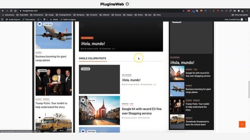The width and height of the screenshot is (250, 140).
Task: Click Personalizar in the admin bar
Action: 29,19
